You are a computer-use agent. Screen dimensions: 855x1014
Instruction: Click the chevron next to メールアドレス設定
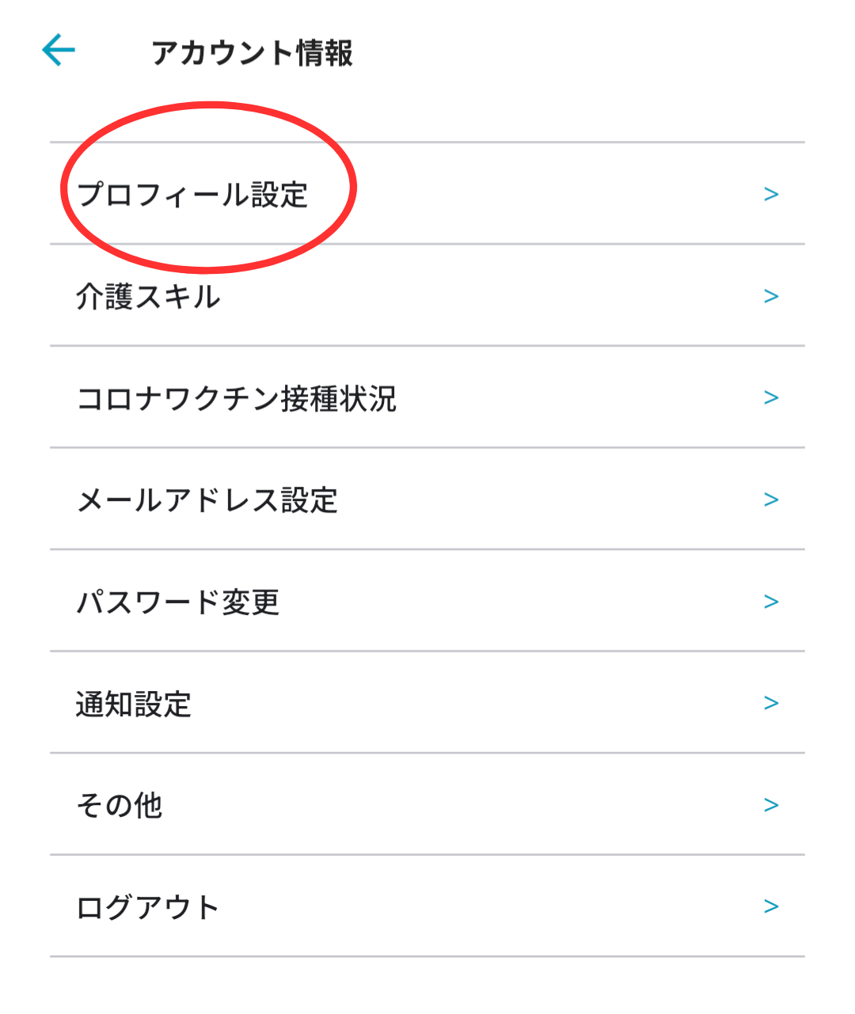[771, 499]
